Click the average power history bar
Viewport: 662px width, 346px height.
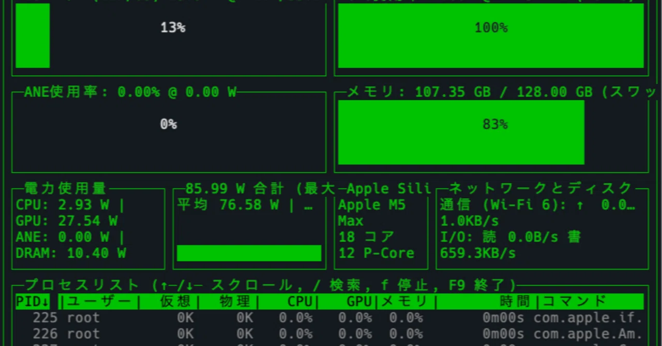(x=249, y=253)
